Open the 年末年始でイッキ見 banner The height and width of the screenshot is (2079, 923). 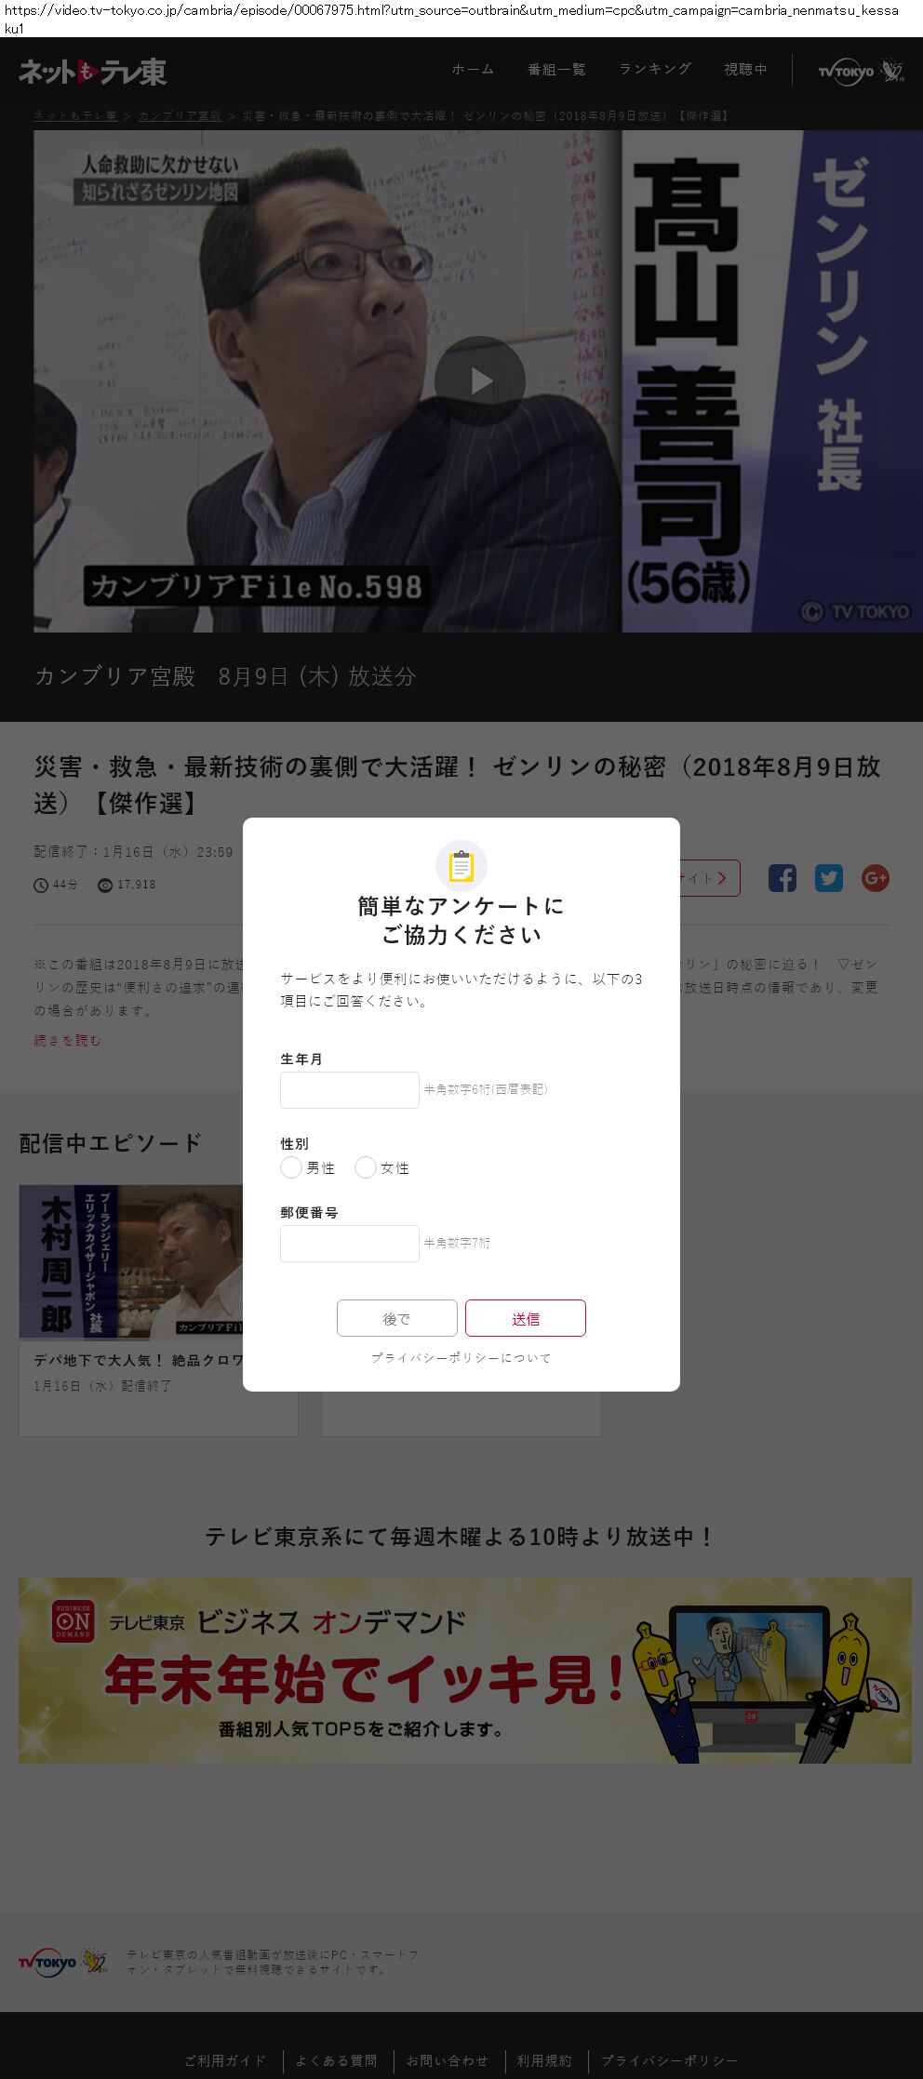pos(465,1670)
